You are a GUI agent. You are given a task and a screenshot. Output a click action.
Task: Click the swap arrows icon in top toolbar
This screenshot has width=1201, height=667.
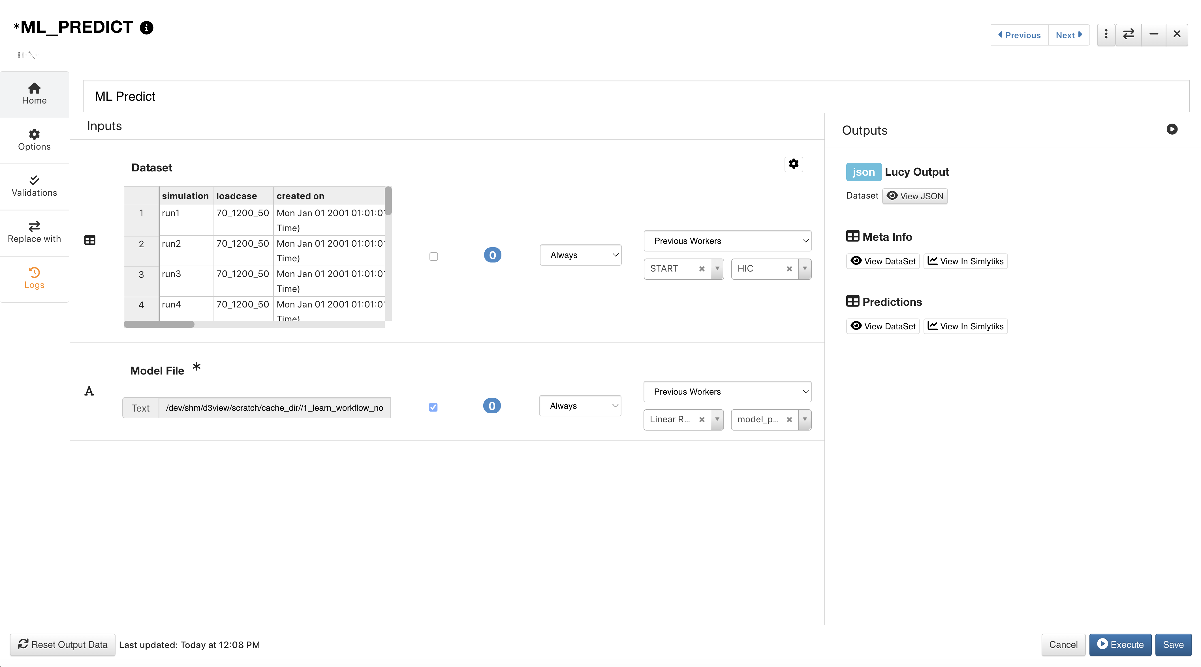1128,35
